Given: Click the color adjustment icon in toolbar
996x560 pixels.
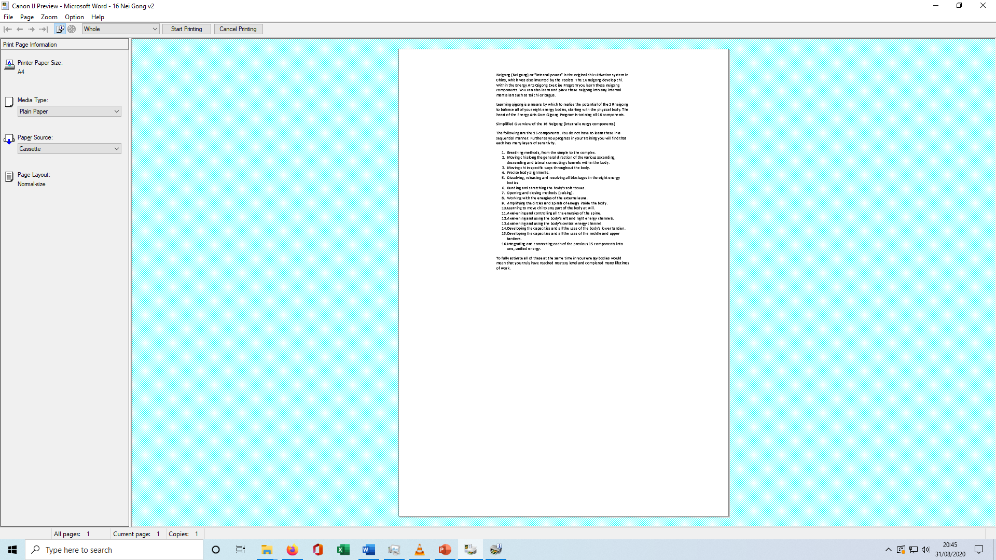Looking at the screenshot, I should 72,29.
